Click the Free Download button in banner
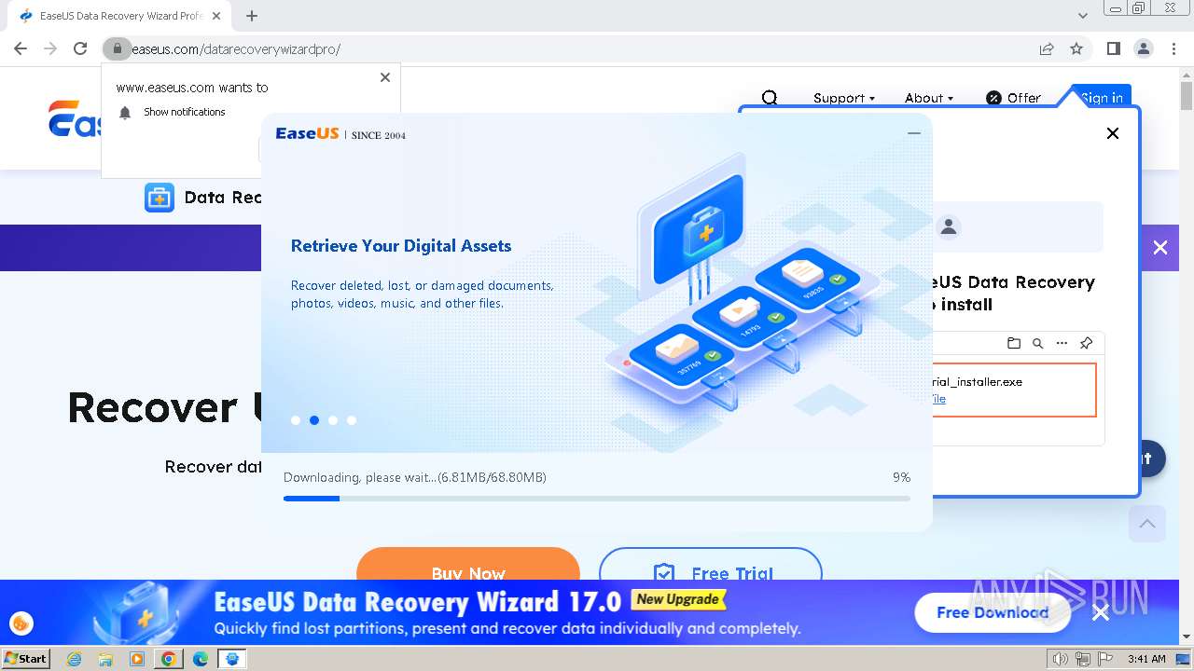This screenshot has width=1194, height=671. pyautogui.click(x=993, y=612)
